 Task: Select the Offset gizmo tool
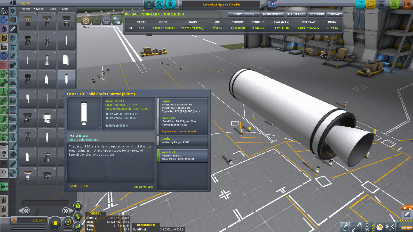pos(96,20)
